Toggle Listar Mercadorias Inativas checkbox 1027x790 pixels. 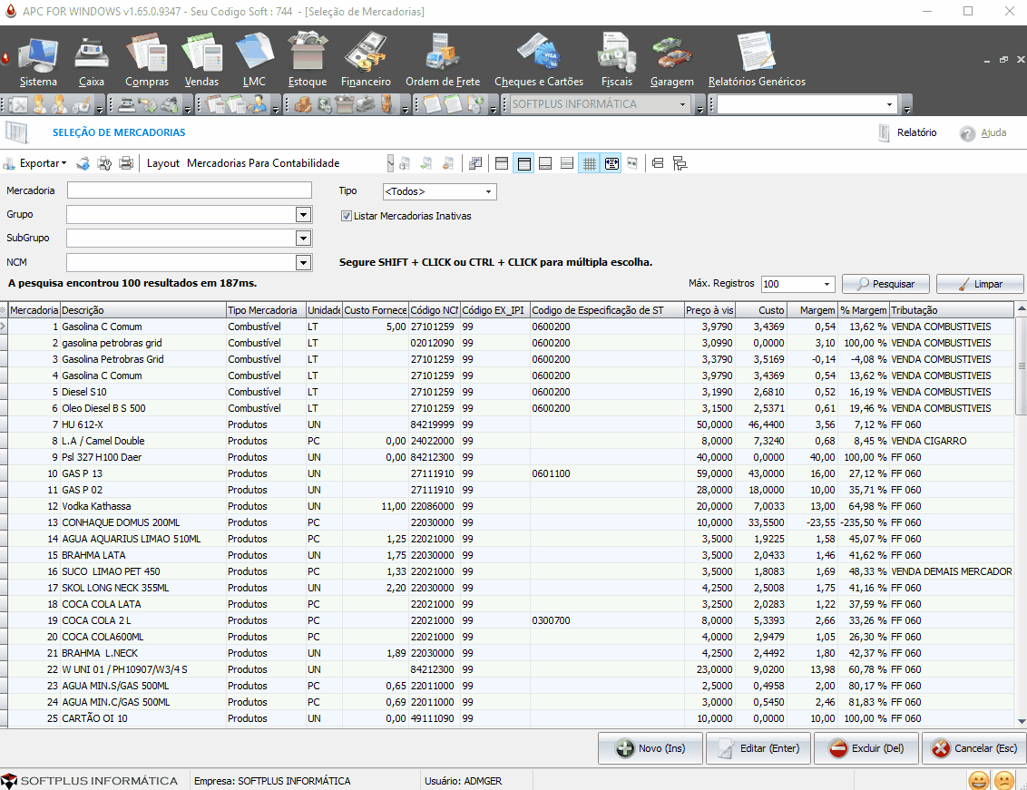click(x=347, y=216)
